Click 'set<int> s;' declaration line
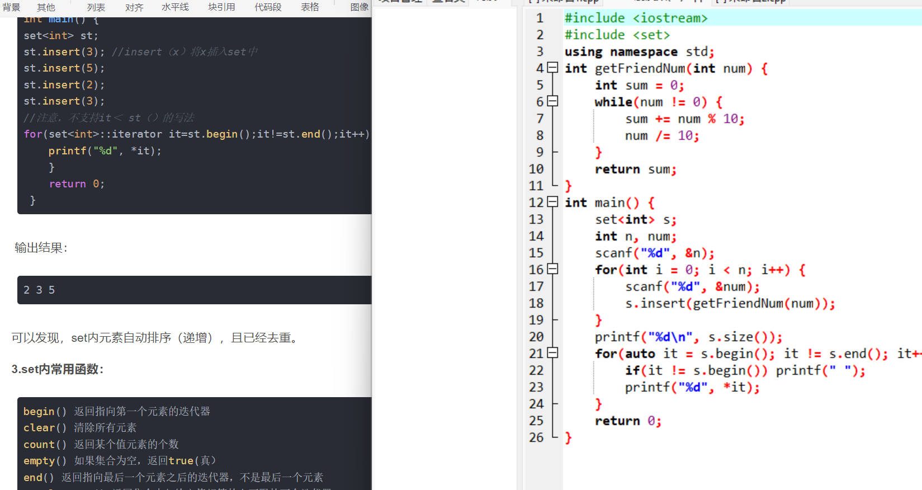 635,219
